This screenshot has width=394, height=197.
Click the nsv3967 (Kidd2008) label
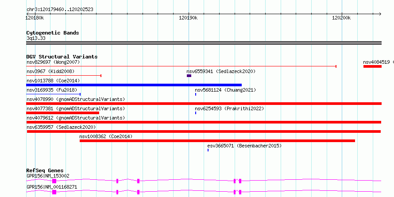50,71
